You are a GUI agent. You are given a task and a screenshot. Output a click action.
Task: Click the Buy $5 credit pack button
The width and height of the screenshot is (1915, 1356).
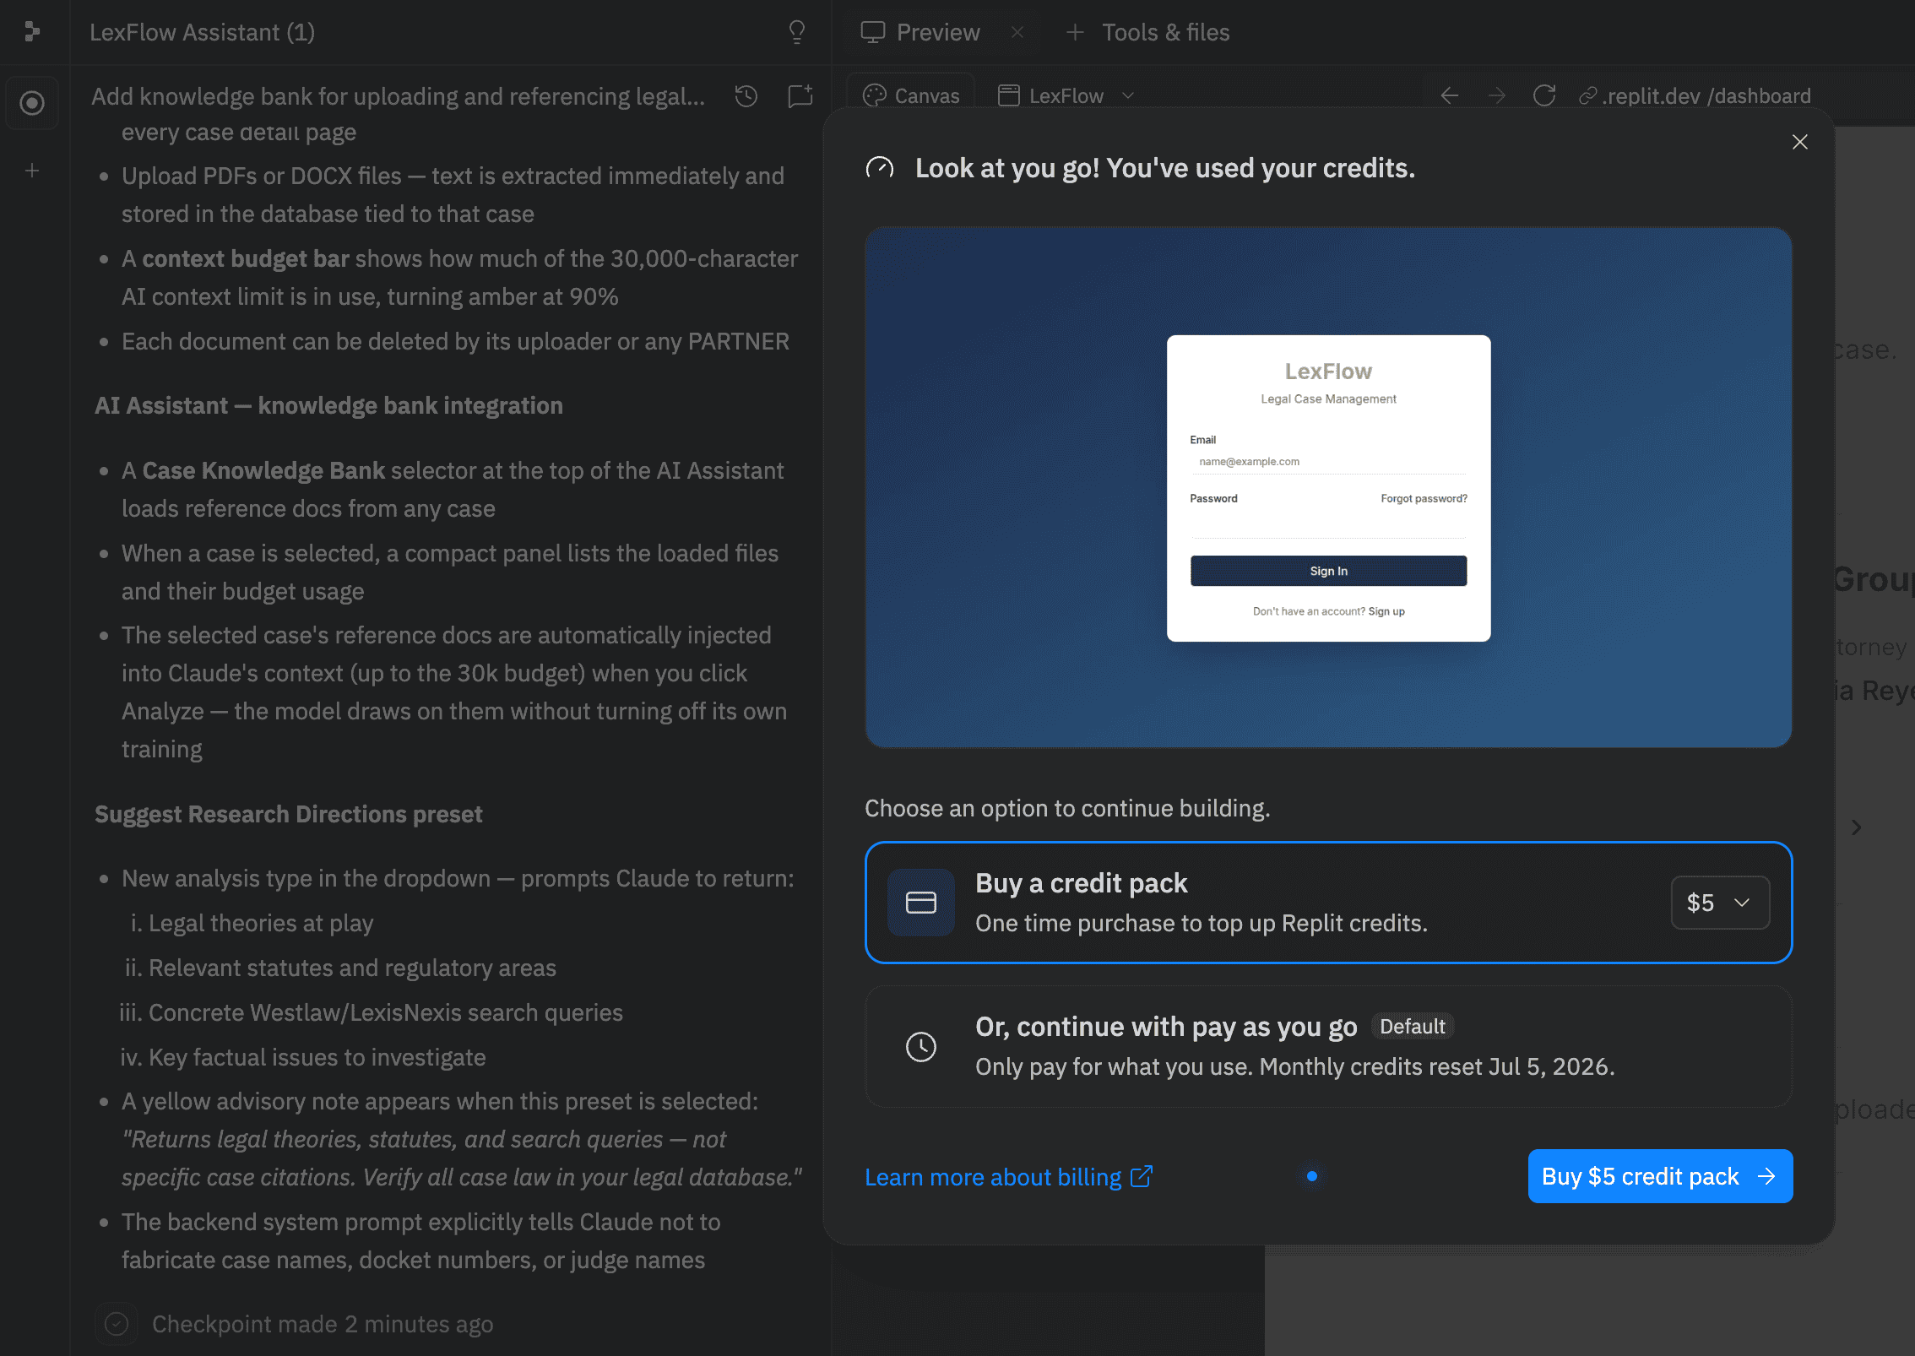tap(1660, 1176)
